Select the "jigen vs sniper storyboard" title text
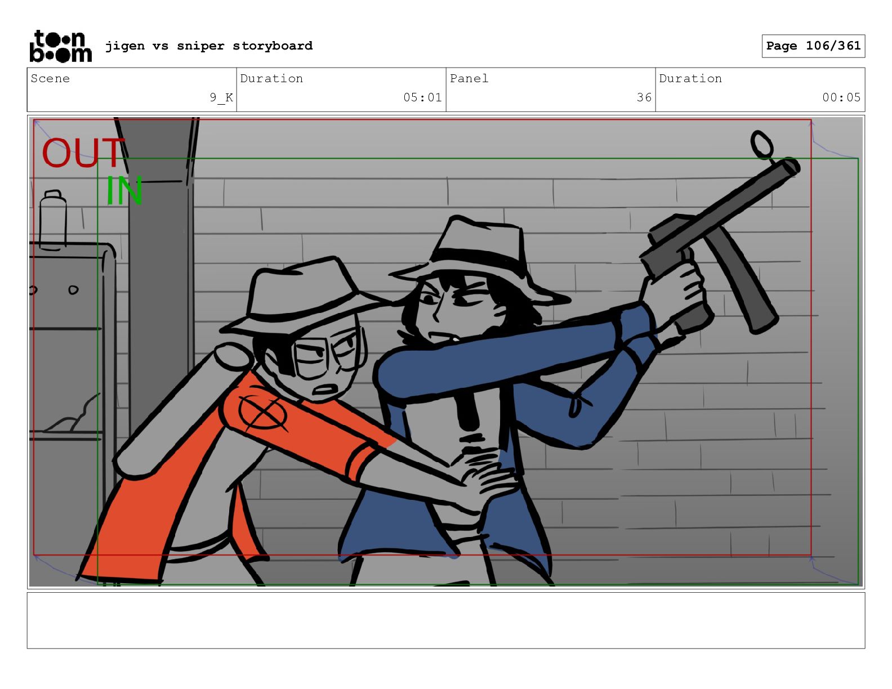This screenshot has height=689, width=892. click(209, 46)
